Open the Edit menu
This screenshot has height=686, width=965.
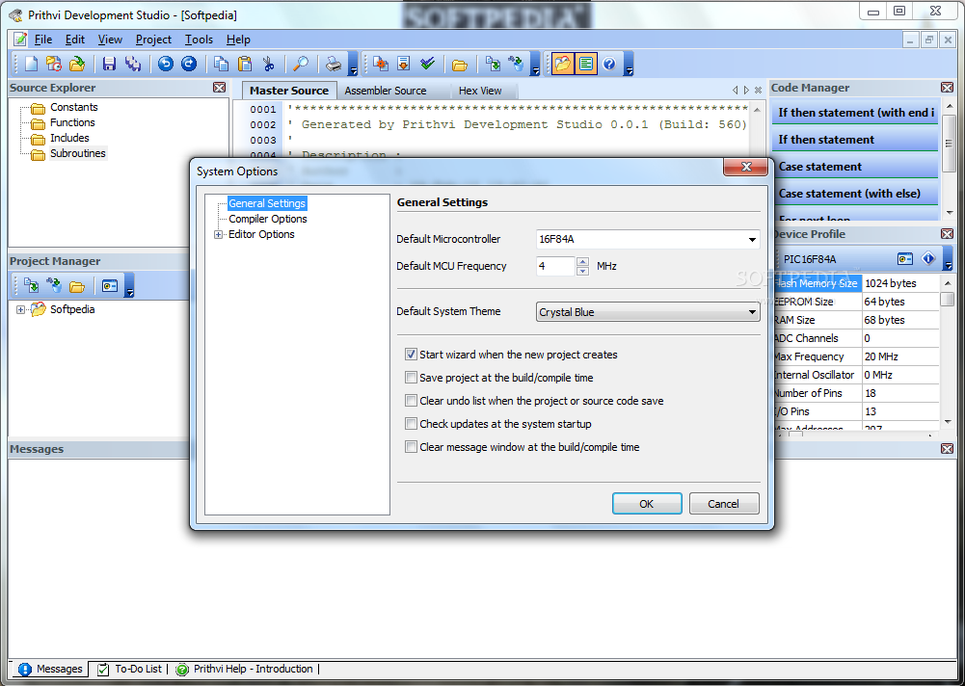(74, 40)
